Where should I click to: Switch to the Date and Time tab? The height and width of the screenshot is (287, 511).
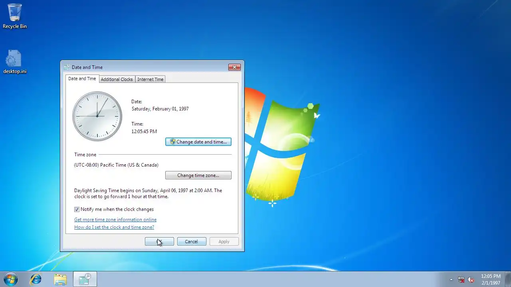pyautogui.click(x=82, y=79)
